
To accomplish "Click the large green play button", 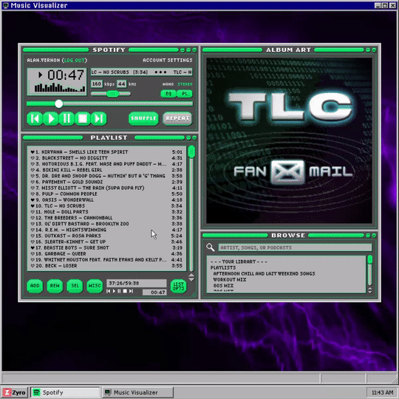I will [x=51, y=118].
